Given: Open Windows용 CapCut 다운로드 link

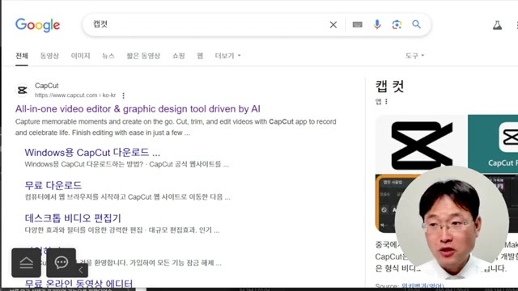Looking at the screenshot, I should pyautogui.click(x=92, y=153).
